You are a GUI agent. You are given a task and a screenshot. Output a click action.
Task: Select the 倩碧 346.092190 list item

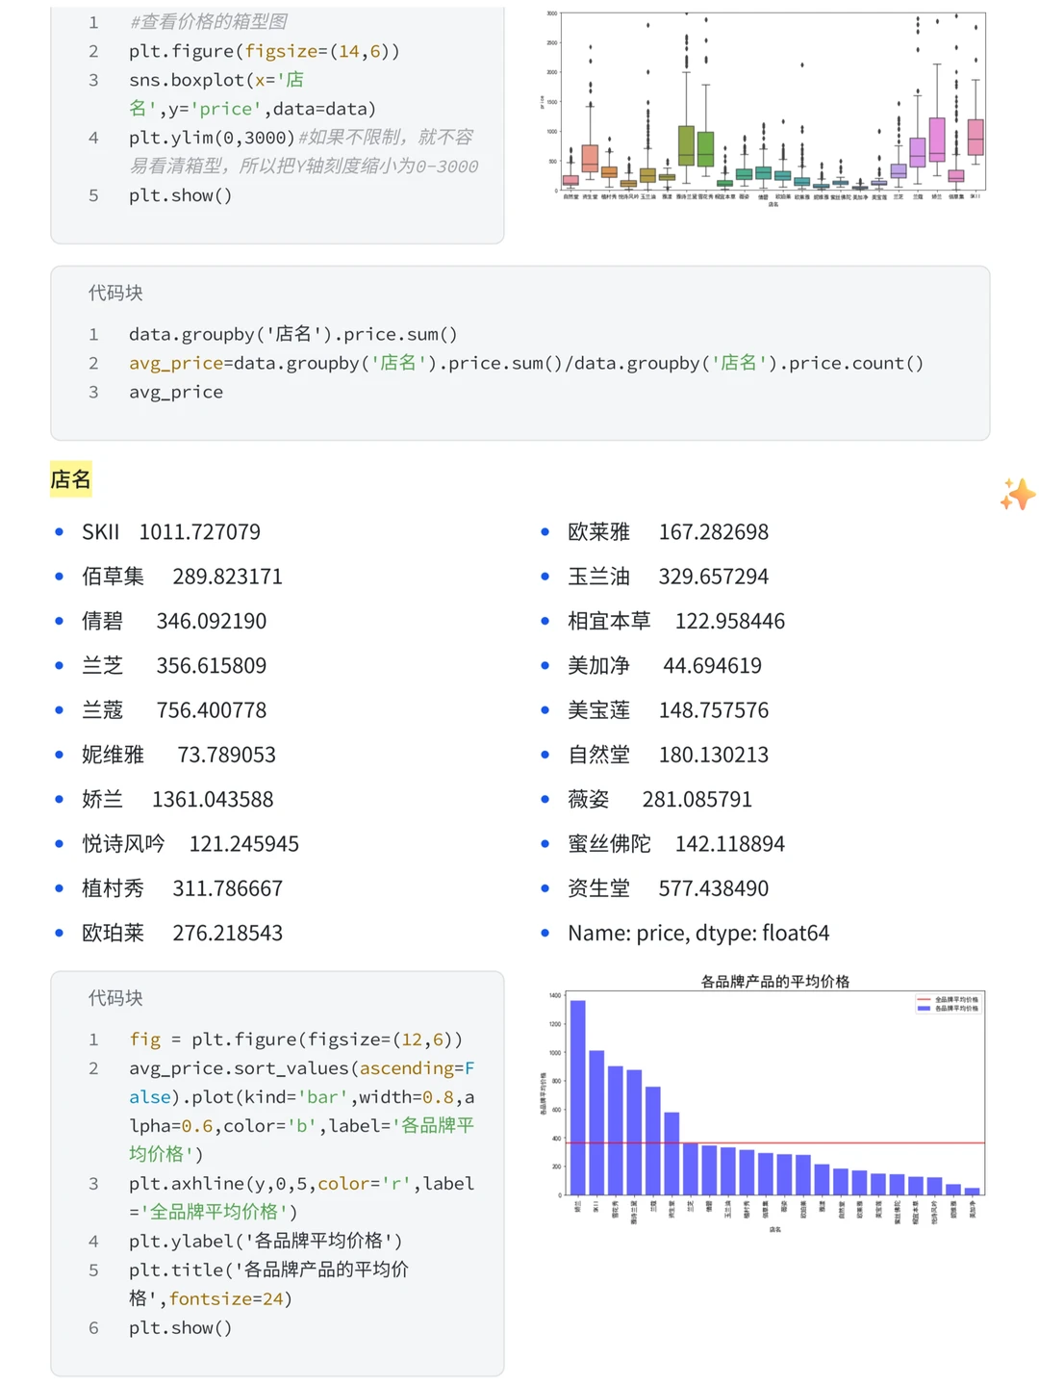(x=174, y=621)
